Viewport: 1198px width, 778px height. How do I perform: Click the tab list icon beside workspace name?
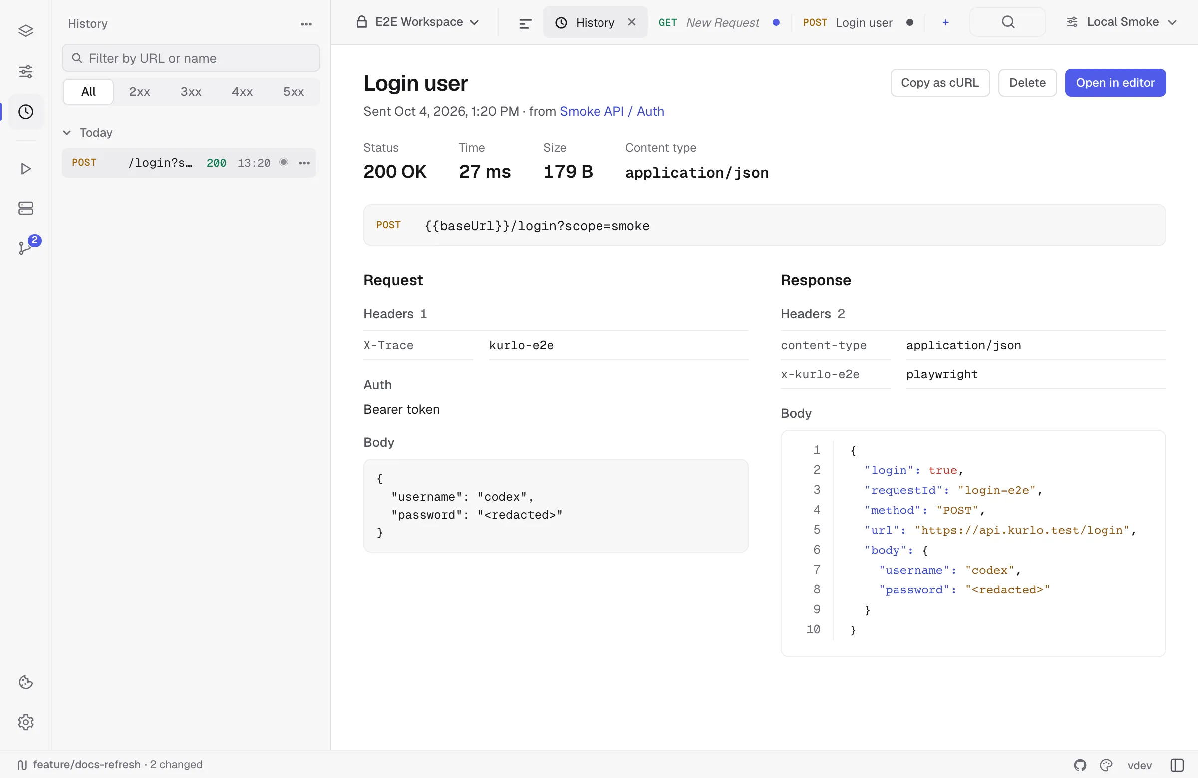coord(525,23)
